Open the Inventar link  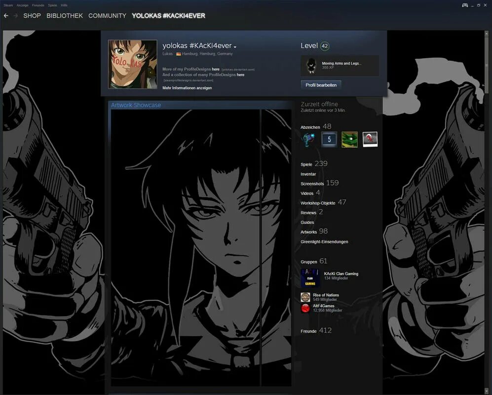coord(308,174)
